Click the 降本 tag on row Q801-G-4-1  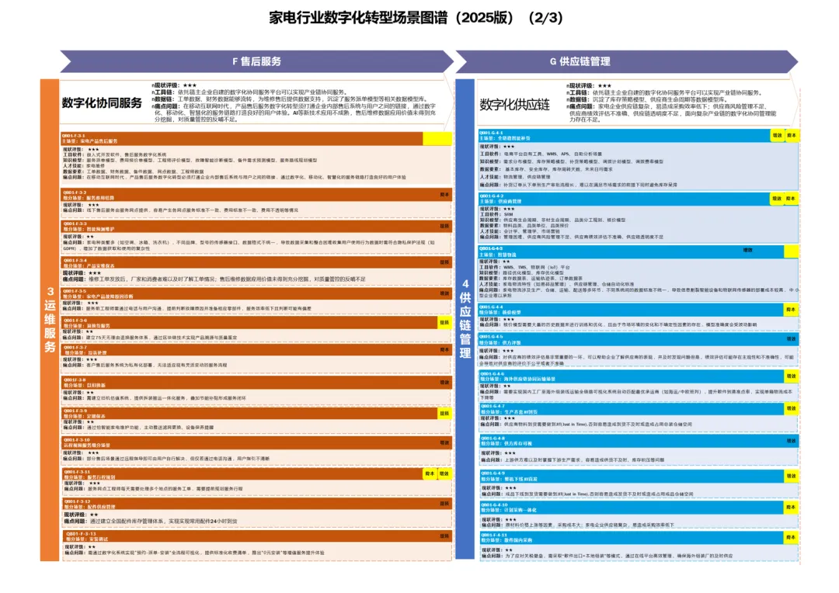(792, 136)
